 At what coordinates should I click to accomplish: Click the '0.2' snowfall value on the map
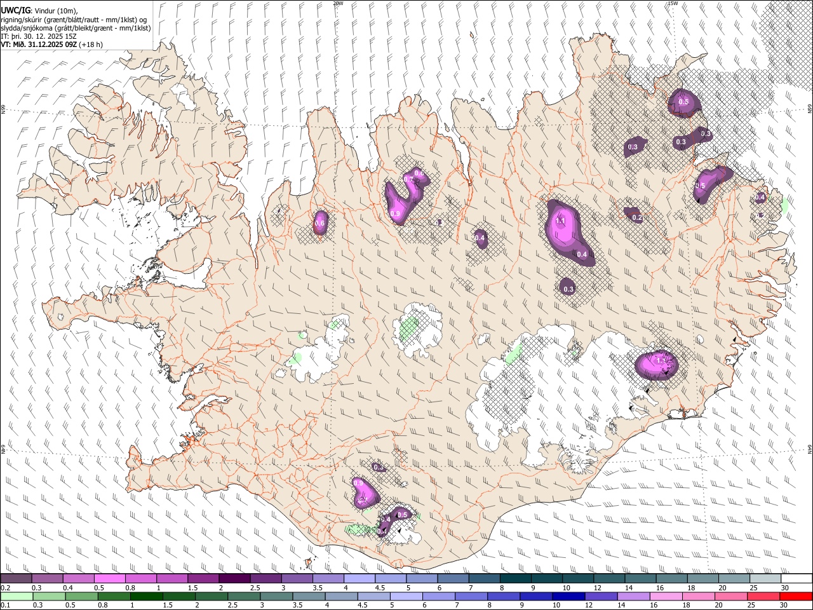[x=638, y=218]
